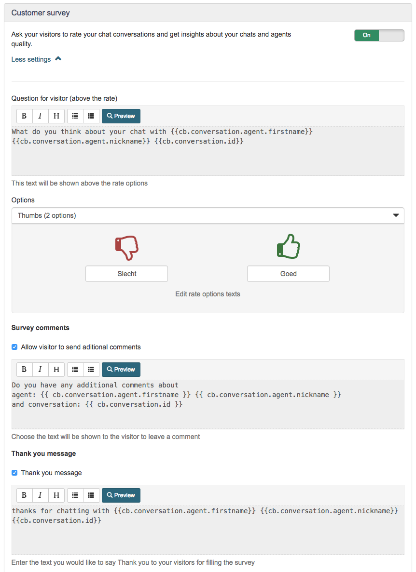Open the Thumbs (2 options) dropdown
416x572 pixels.
point(208,215)
